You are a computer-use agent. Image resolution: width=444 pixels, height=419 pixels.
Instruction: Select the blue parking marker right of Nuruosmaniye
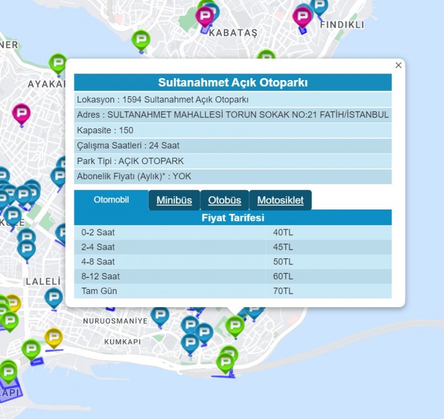click(160, 316)
